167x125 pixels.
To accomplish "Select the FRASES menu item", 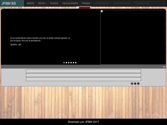I will coord(86,3).
